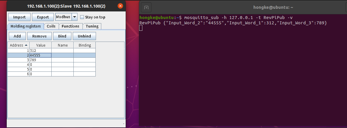Click the Add register button

(x=17, y=36)
